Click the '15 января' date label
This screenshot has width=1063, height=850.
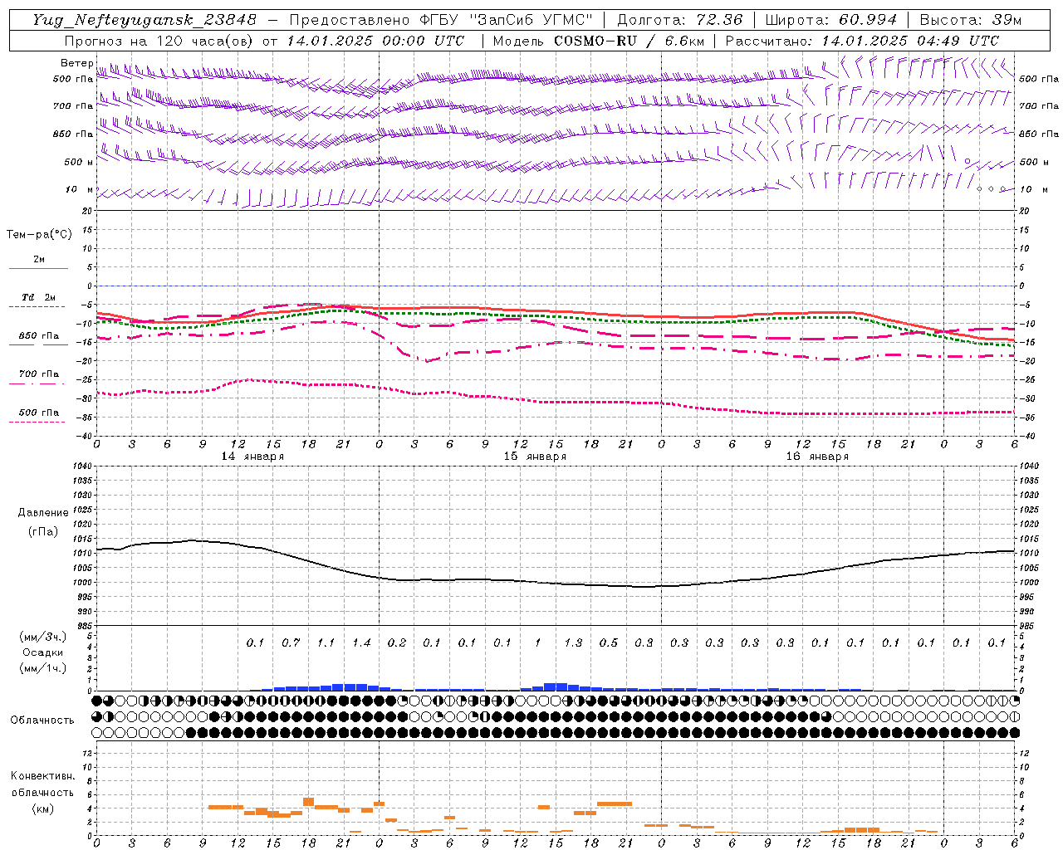535,457
